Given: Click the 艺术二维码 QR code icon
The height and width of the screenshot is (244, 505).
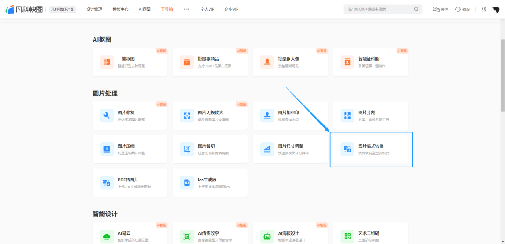Looking at the screenshot, I should pos(347,236).
